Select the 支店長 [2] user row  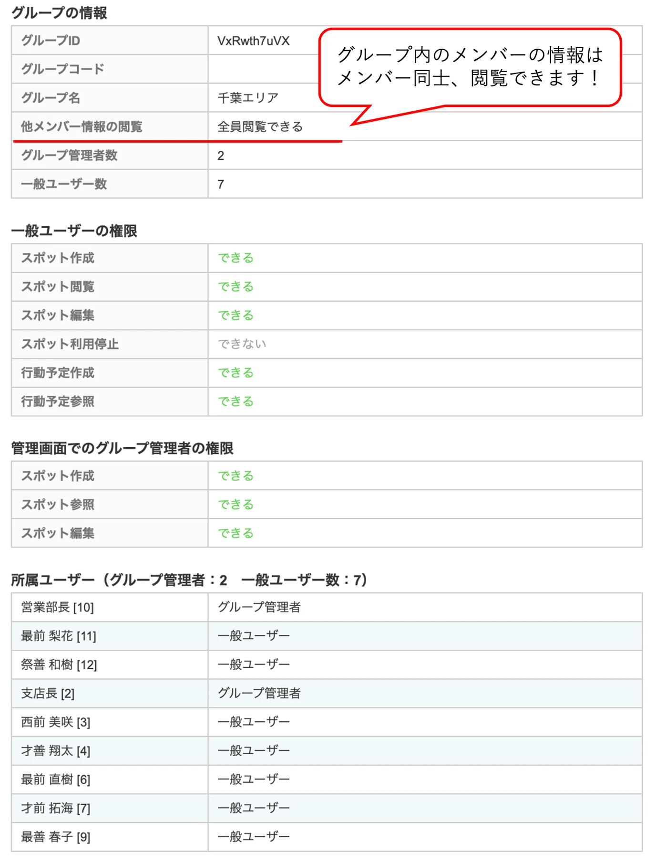pyautogui.click(x=327, y=693)
